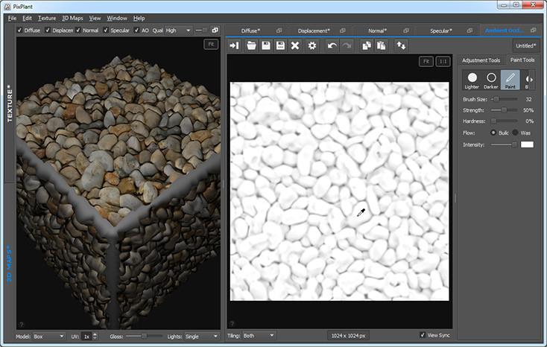Viewport: 547px width, 347px height.
Task: Select the Wash flow radio button
Action: (515, 133)
